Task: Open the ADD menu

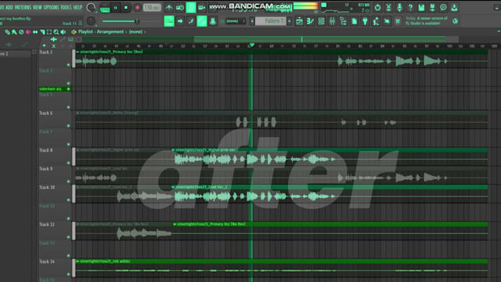Action: (10, 7)
